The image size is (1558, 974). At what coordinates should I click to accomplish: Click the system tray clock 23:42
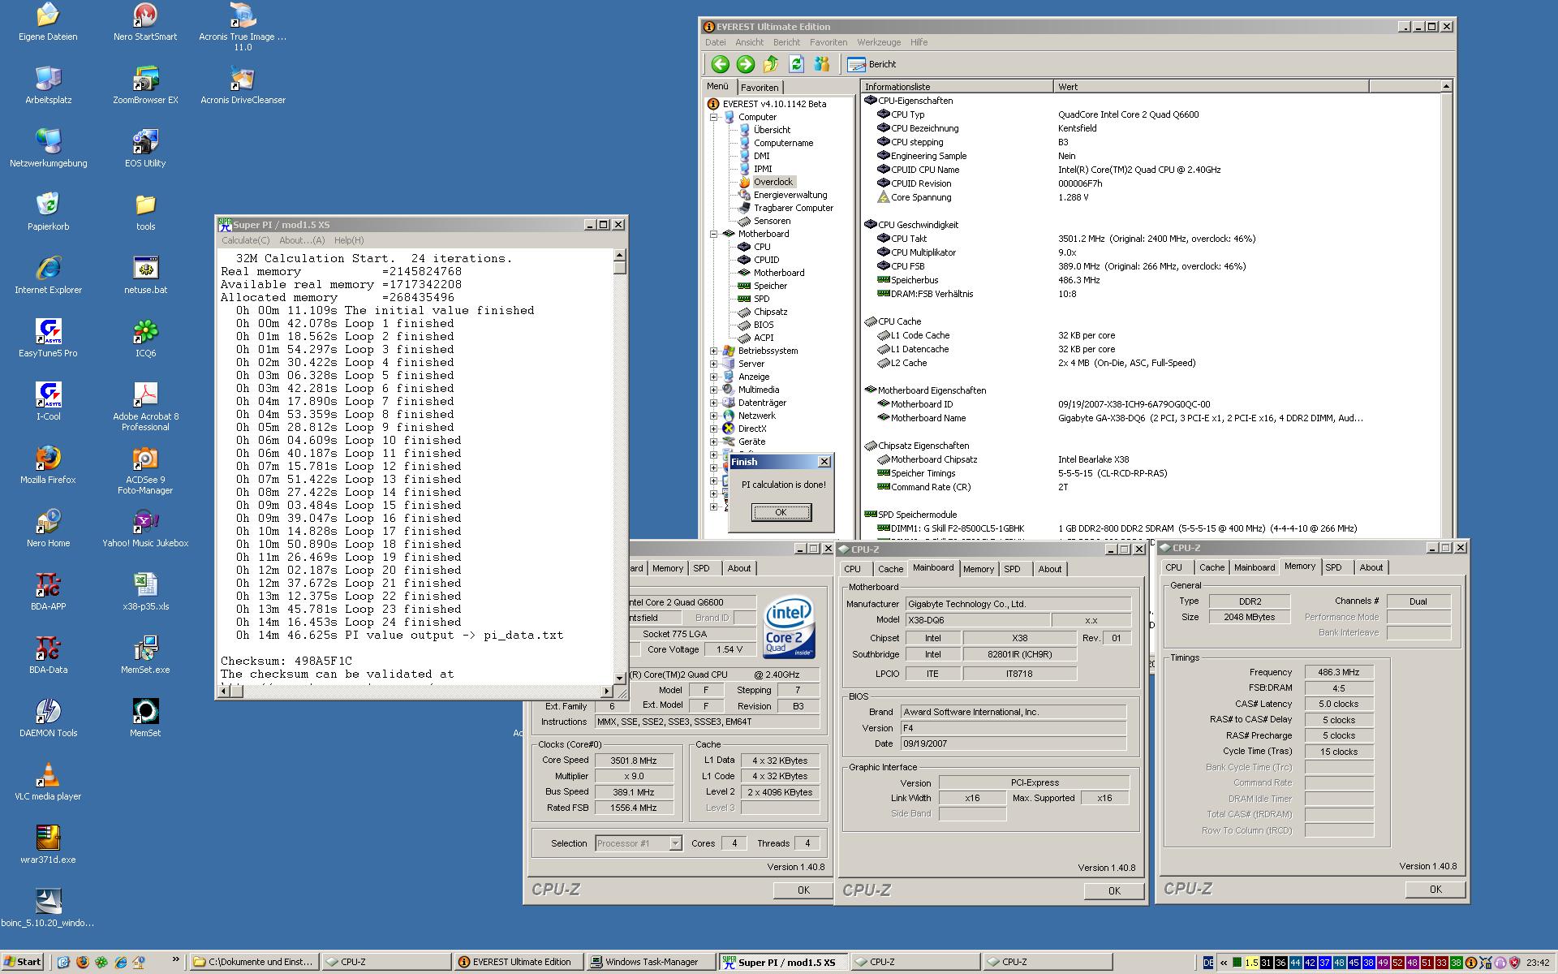coord(1538,963)
